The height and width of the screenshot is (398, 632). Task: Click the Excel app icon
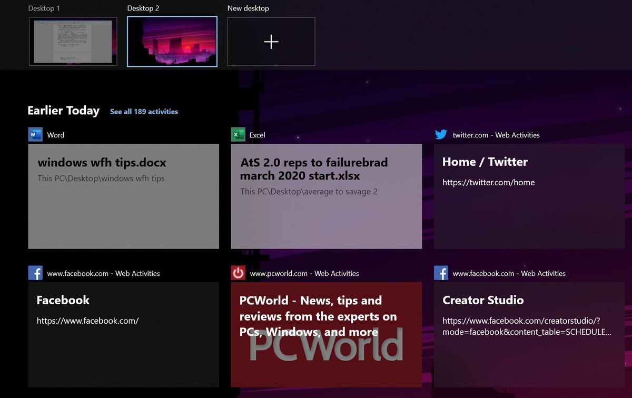(x=238, y=135)
